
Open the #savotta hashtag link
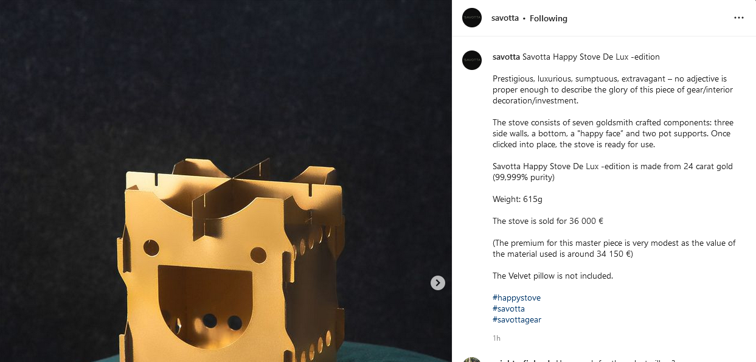coord(508,308)
